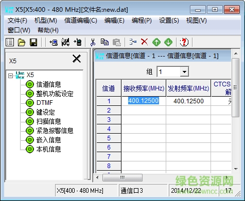Click the vertical scrollbar up arrow
The height and width of the screenshot is (201, 245).
pos(236,53)
